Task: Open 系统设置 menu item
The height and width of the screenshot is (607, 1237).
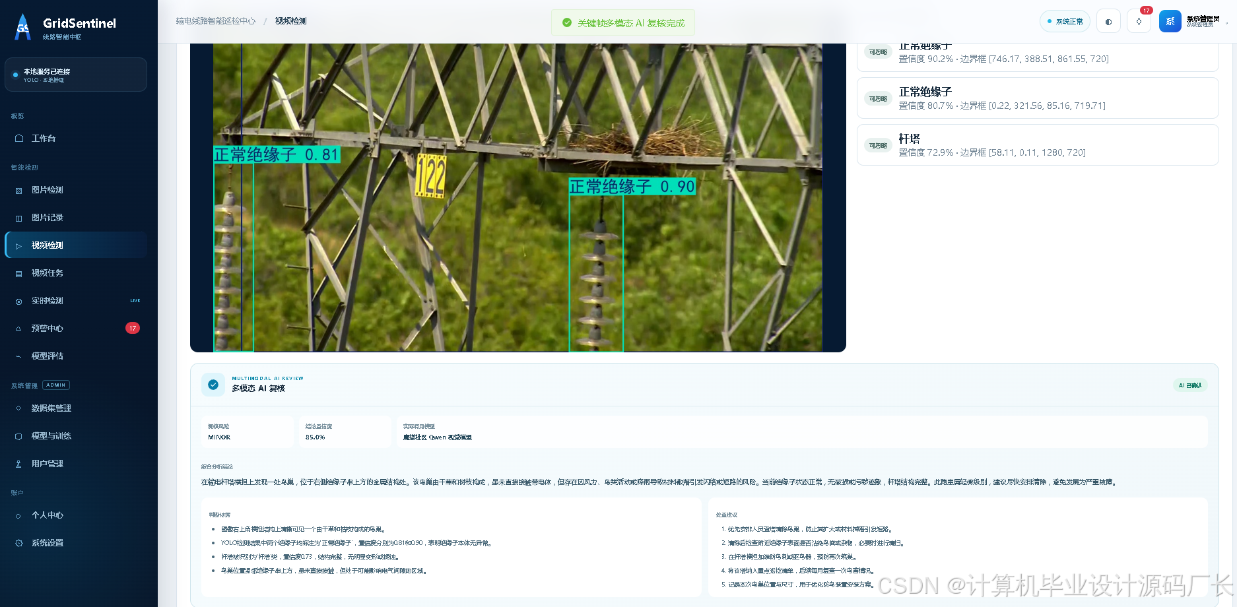Action: 76,543
